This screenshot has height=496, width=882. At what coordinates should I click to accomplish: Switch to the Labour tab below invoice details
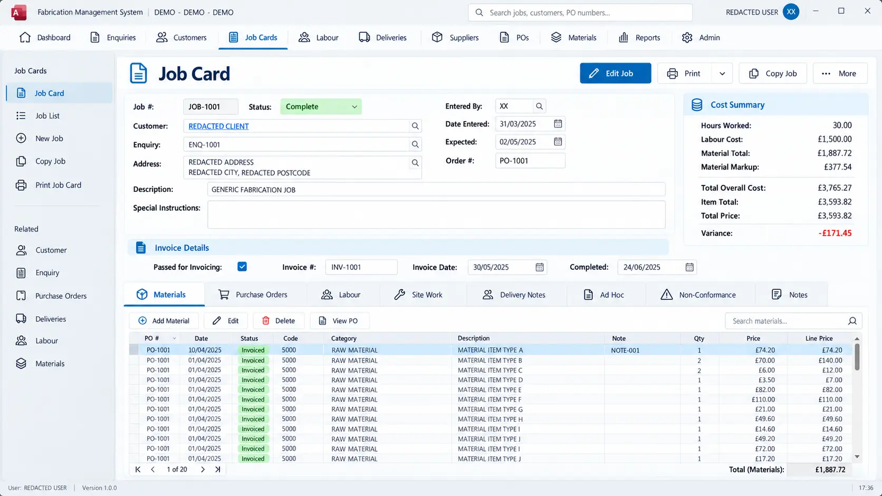coord(341,295)
